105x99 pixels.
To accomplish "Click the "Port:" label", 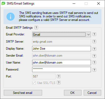I will (9, 76).
